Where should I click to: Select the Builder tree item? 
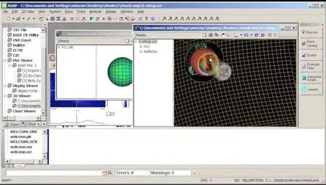(19, 45)
